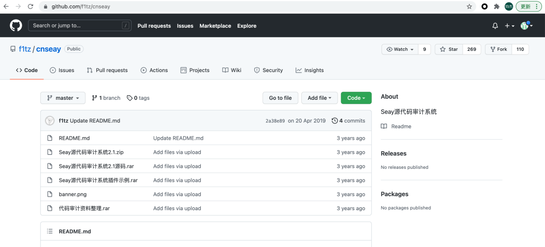Viewport: 545px width, 247px height.
Task: Star the cnseay repository
Action: tap(449, 49)
